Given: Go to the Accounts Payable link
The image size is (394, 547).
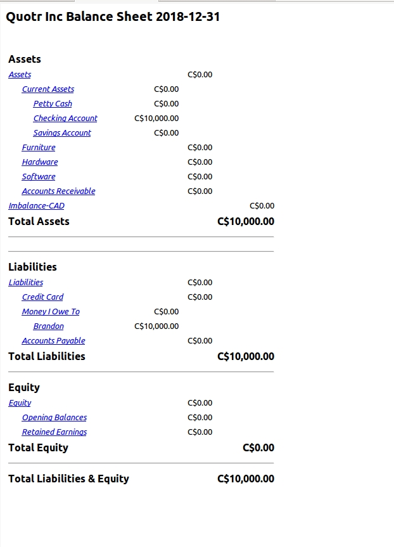Looking at the screenshot, I should point(53,341).
